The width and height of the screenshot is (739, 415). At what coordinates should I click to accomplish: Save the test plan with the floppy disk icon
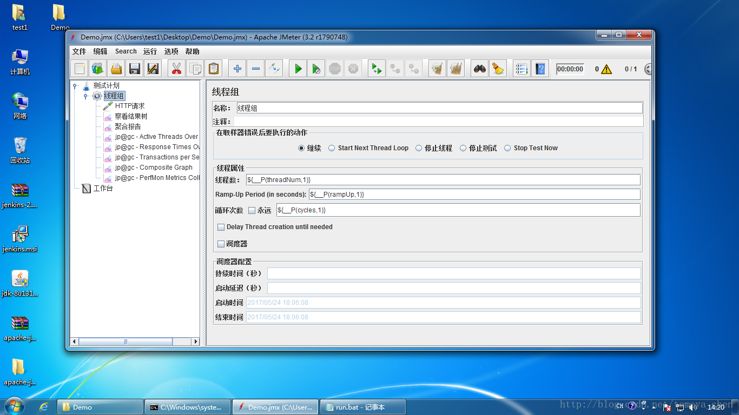[135, 69]
